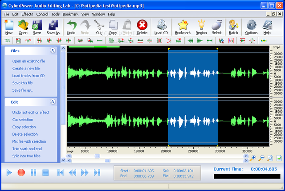Click the highlighted selection in the upper waveform
Image resolution: width=285 pixels, height=191 pixels.
pos(193,73)
